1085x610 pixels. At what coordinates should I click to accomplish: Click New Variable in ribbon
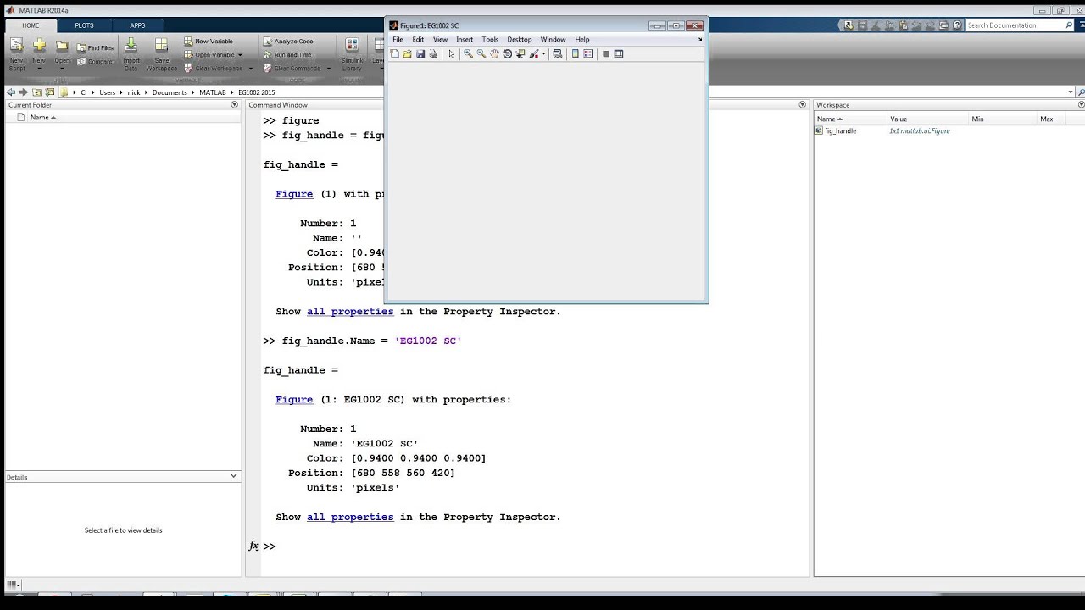click(209, 41)
